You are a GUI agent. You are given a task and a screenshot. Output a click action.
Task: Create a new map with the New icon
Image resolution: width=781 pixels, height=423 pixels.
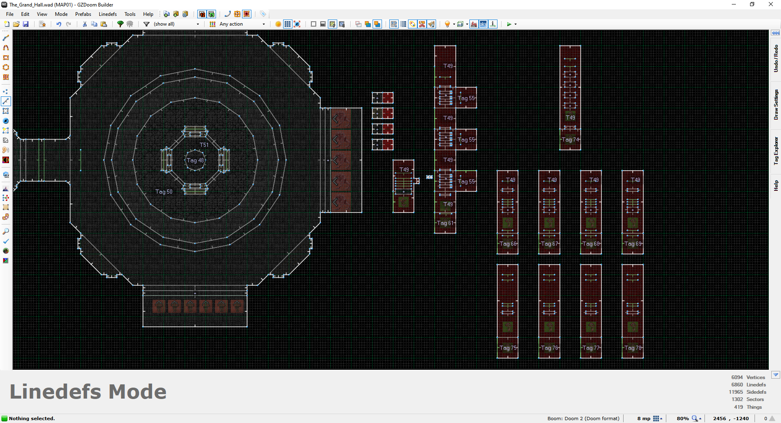(7, 24)
